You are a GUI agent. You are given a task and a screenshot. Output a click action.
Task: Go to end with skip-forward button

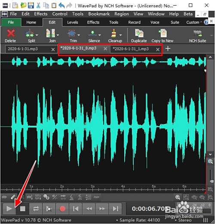tap(115, 209)
